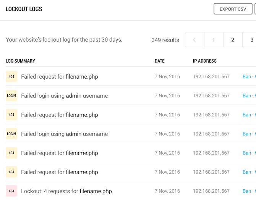
Task: Click the first 'Failed login using admin username' entry
Action: 65,96
